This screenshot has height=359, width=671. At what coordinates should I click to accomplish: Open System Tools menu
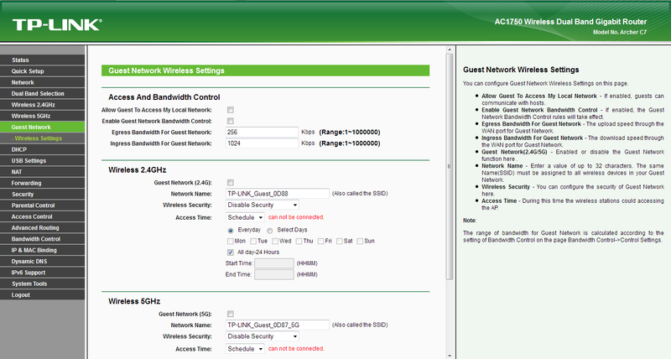coord(30,284)
